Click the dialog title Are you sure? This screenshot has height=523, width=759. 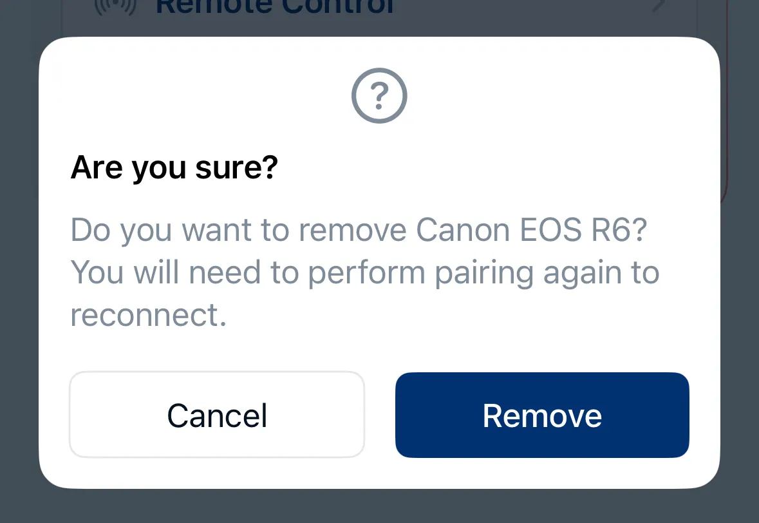174,167
